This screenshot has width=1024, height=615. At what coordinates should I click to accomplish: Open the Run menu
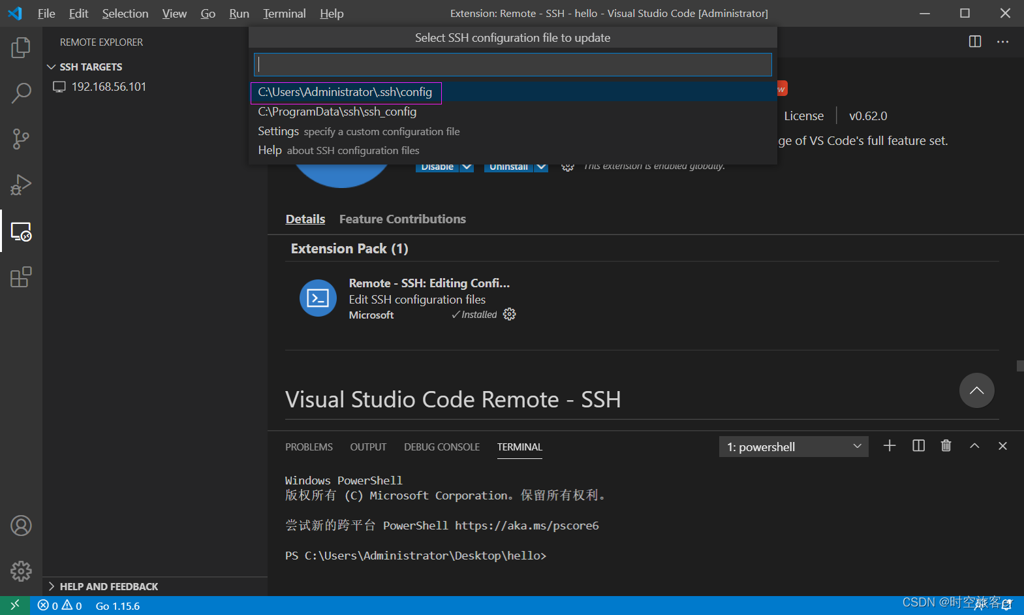click(x=239, y=13)
